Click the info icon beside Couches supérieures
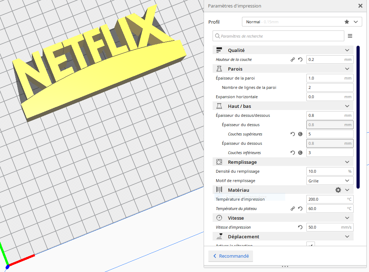The width and height of the screenshot is (369, 272). 300,134
